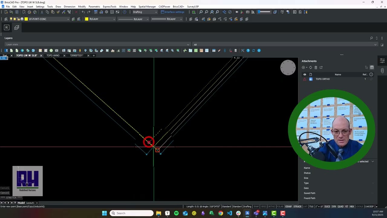Click the Layer manager icon left of layer dropdown
This screenshot has height=218, width=387.
(6, 19)
